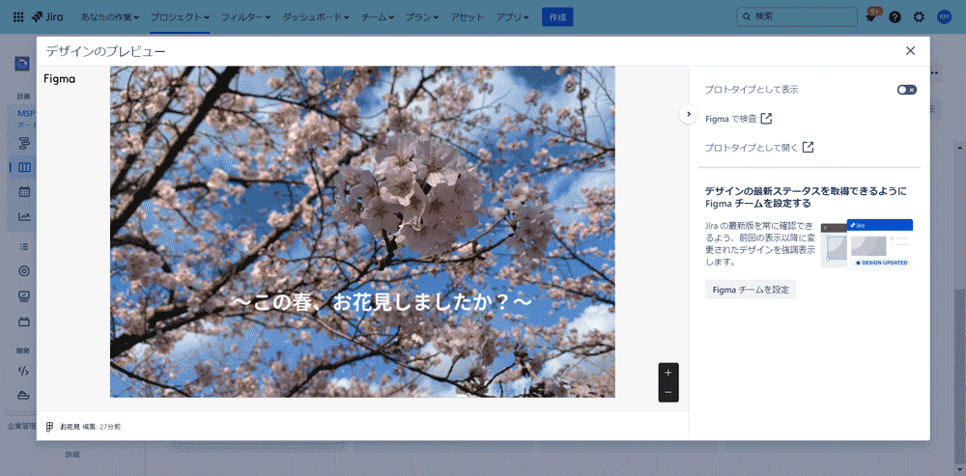Open チーム dropdown menu

click(377, 17)
